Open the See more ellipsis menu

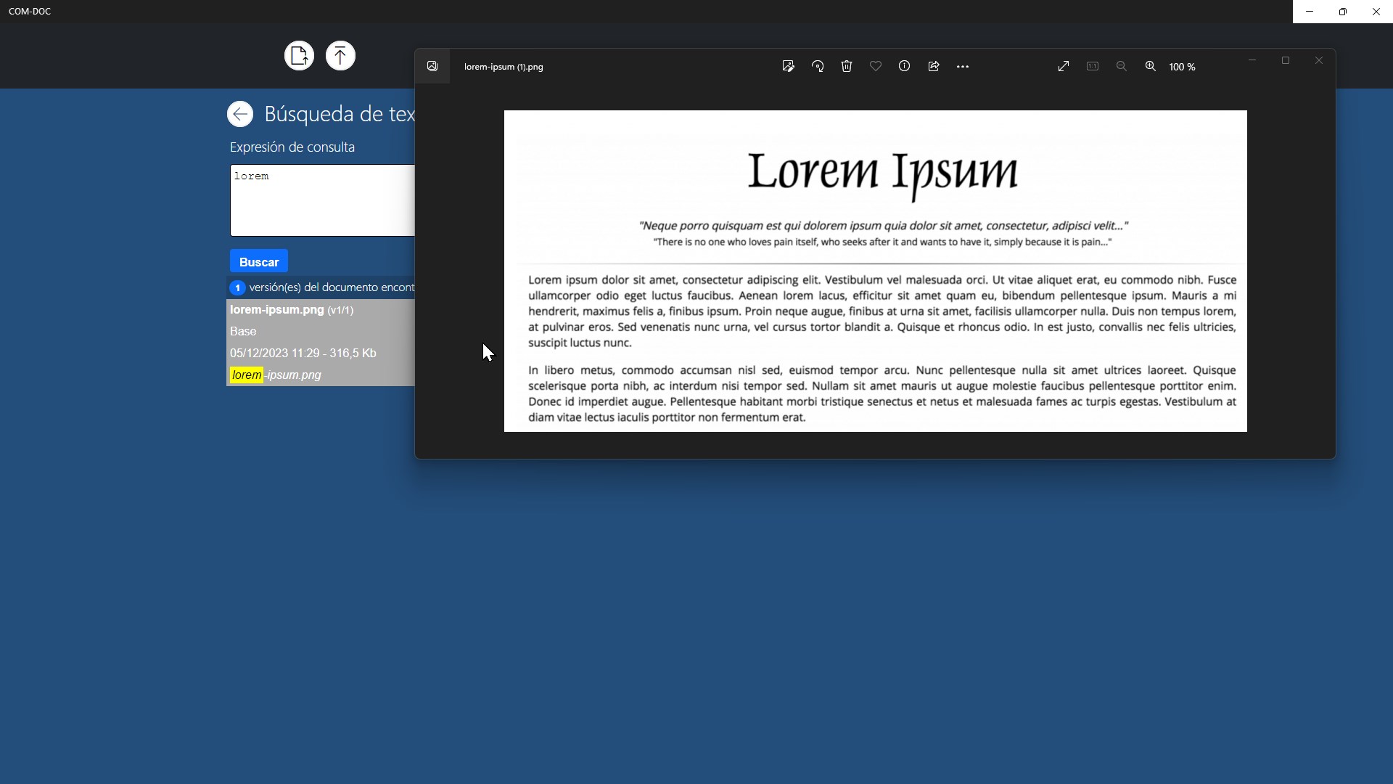(x=963, y=66)
